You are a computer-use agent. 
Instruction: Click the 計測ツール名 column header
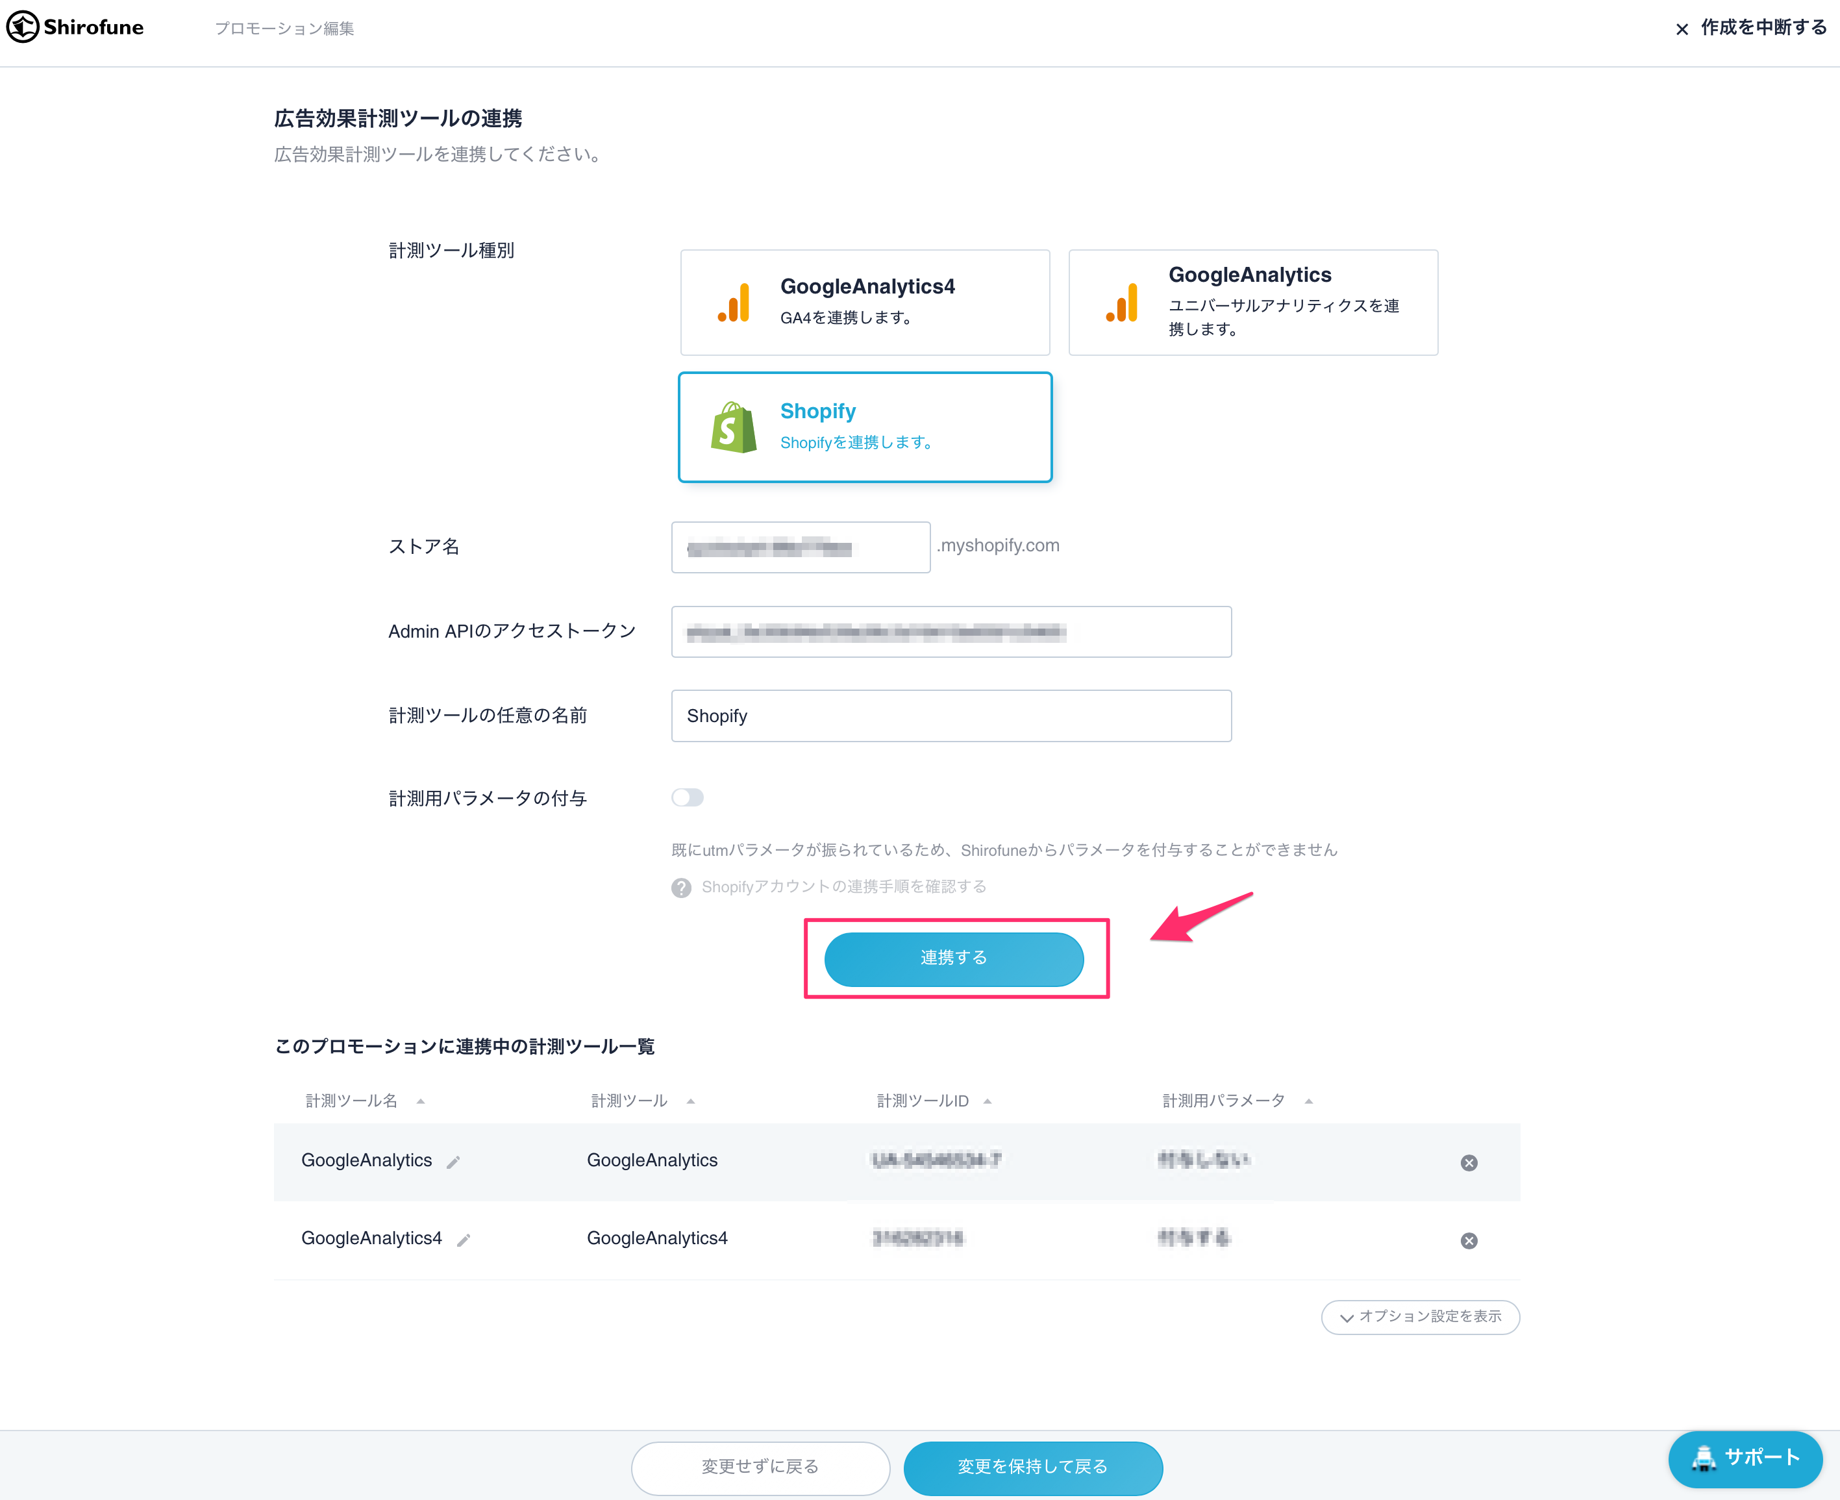point(352,1101)
